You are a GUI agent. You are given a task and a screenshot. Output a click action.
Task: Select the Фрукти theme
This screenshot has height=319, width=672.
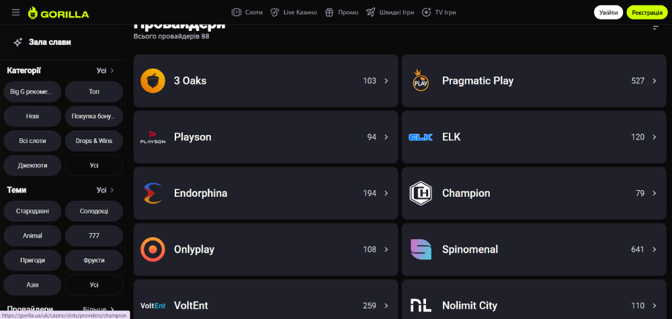click(94, 260)
